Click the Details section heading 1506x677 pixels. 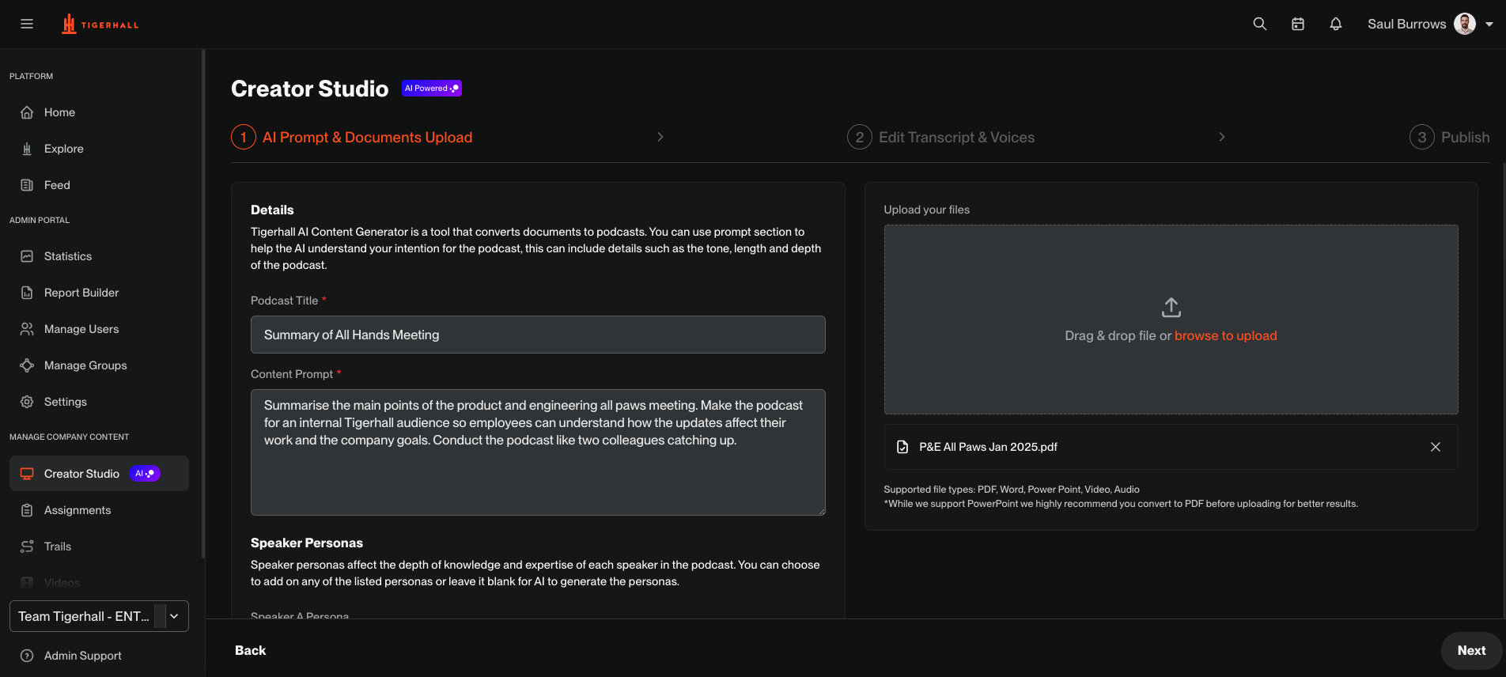pos(272,210)
